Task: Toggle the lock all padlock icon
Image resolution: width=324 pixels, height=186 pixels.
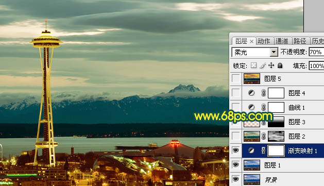Action: point(280,65)
